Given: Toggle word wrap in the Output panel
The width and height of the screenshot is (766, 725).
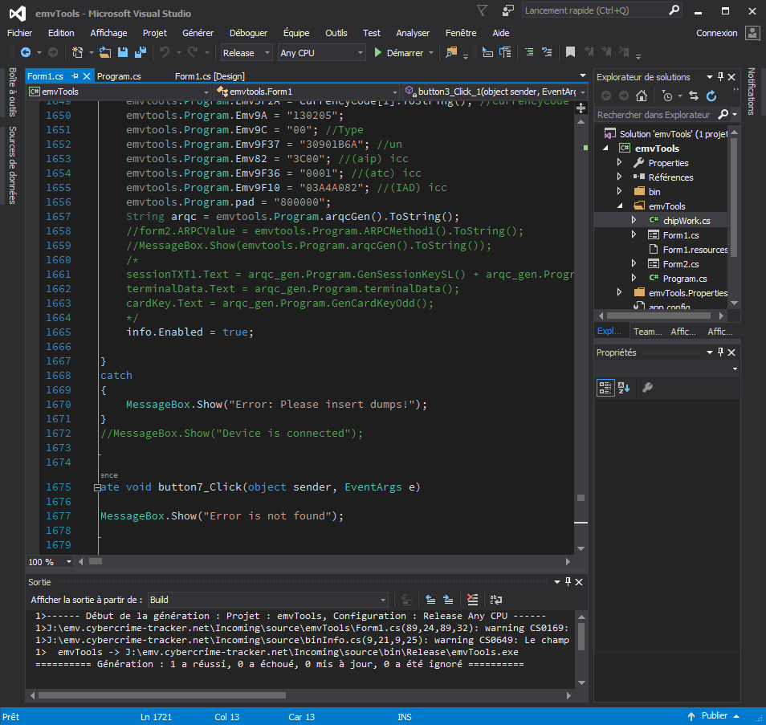Looking at the screenshot, I should click(x=496, y=600).
